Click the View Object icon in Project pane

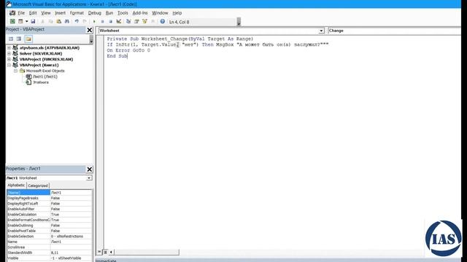pos(19,39)
